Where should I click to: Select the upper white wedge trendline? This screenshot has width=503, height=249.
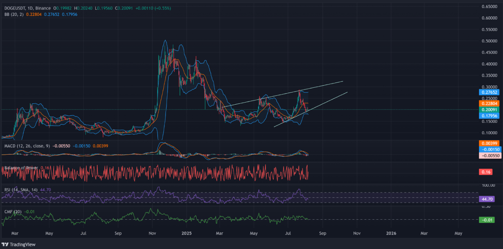pyautogui.click(x=283, y=94)
